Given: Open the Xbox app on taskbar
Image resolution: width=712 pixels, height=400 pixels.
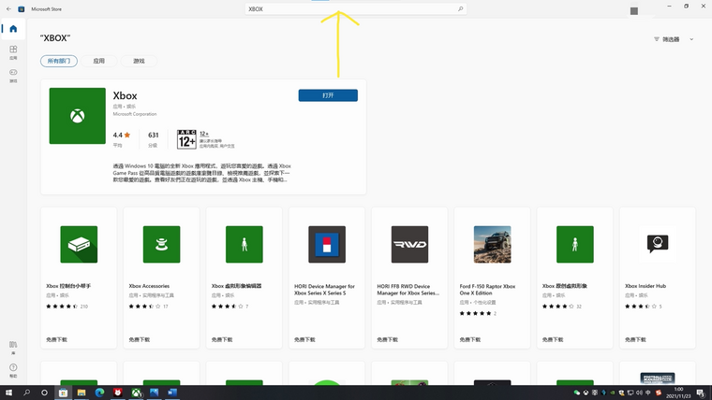Looking at the screenshot, I should pyautogui.click(x=136, y=393).
